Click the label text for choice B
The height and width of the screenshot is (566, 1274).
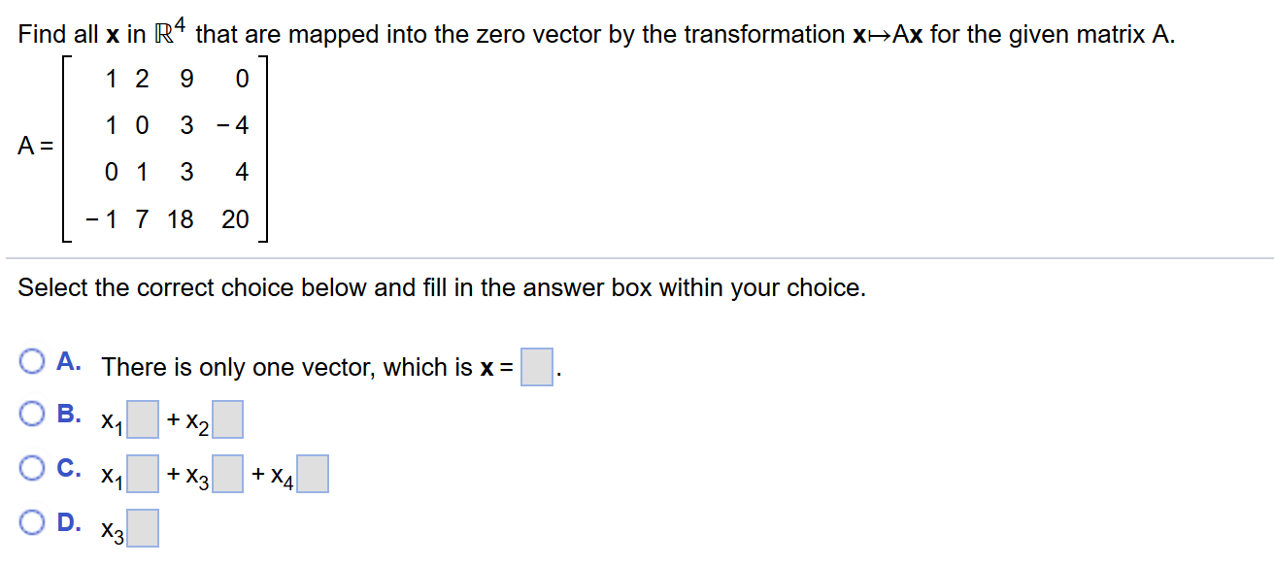pyautogui.click(x=69, y=413)
